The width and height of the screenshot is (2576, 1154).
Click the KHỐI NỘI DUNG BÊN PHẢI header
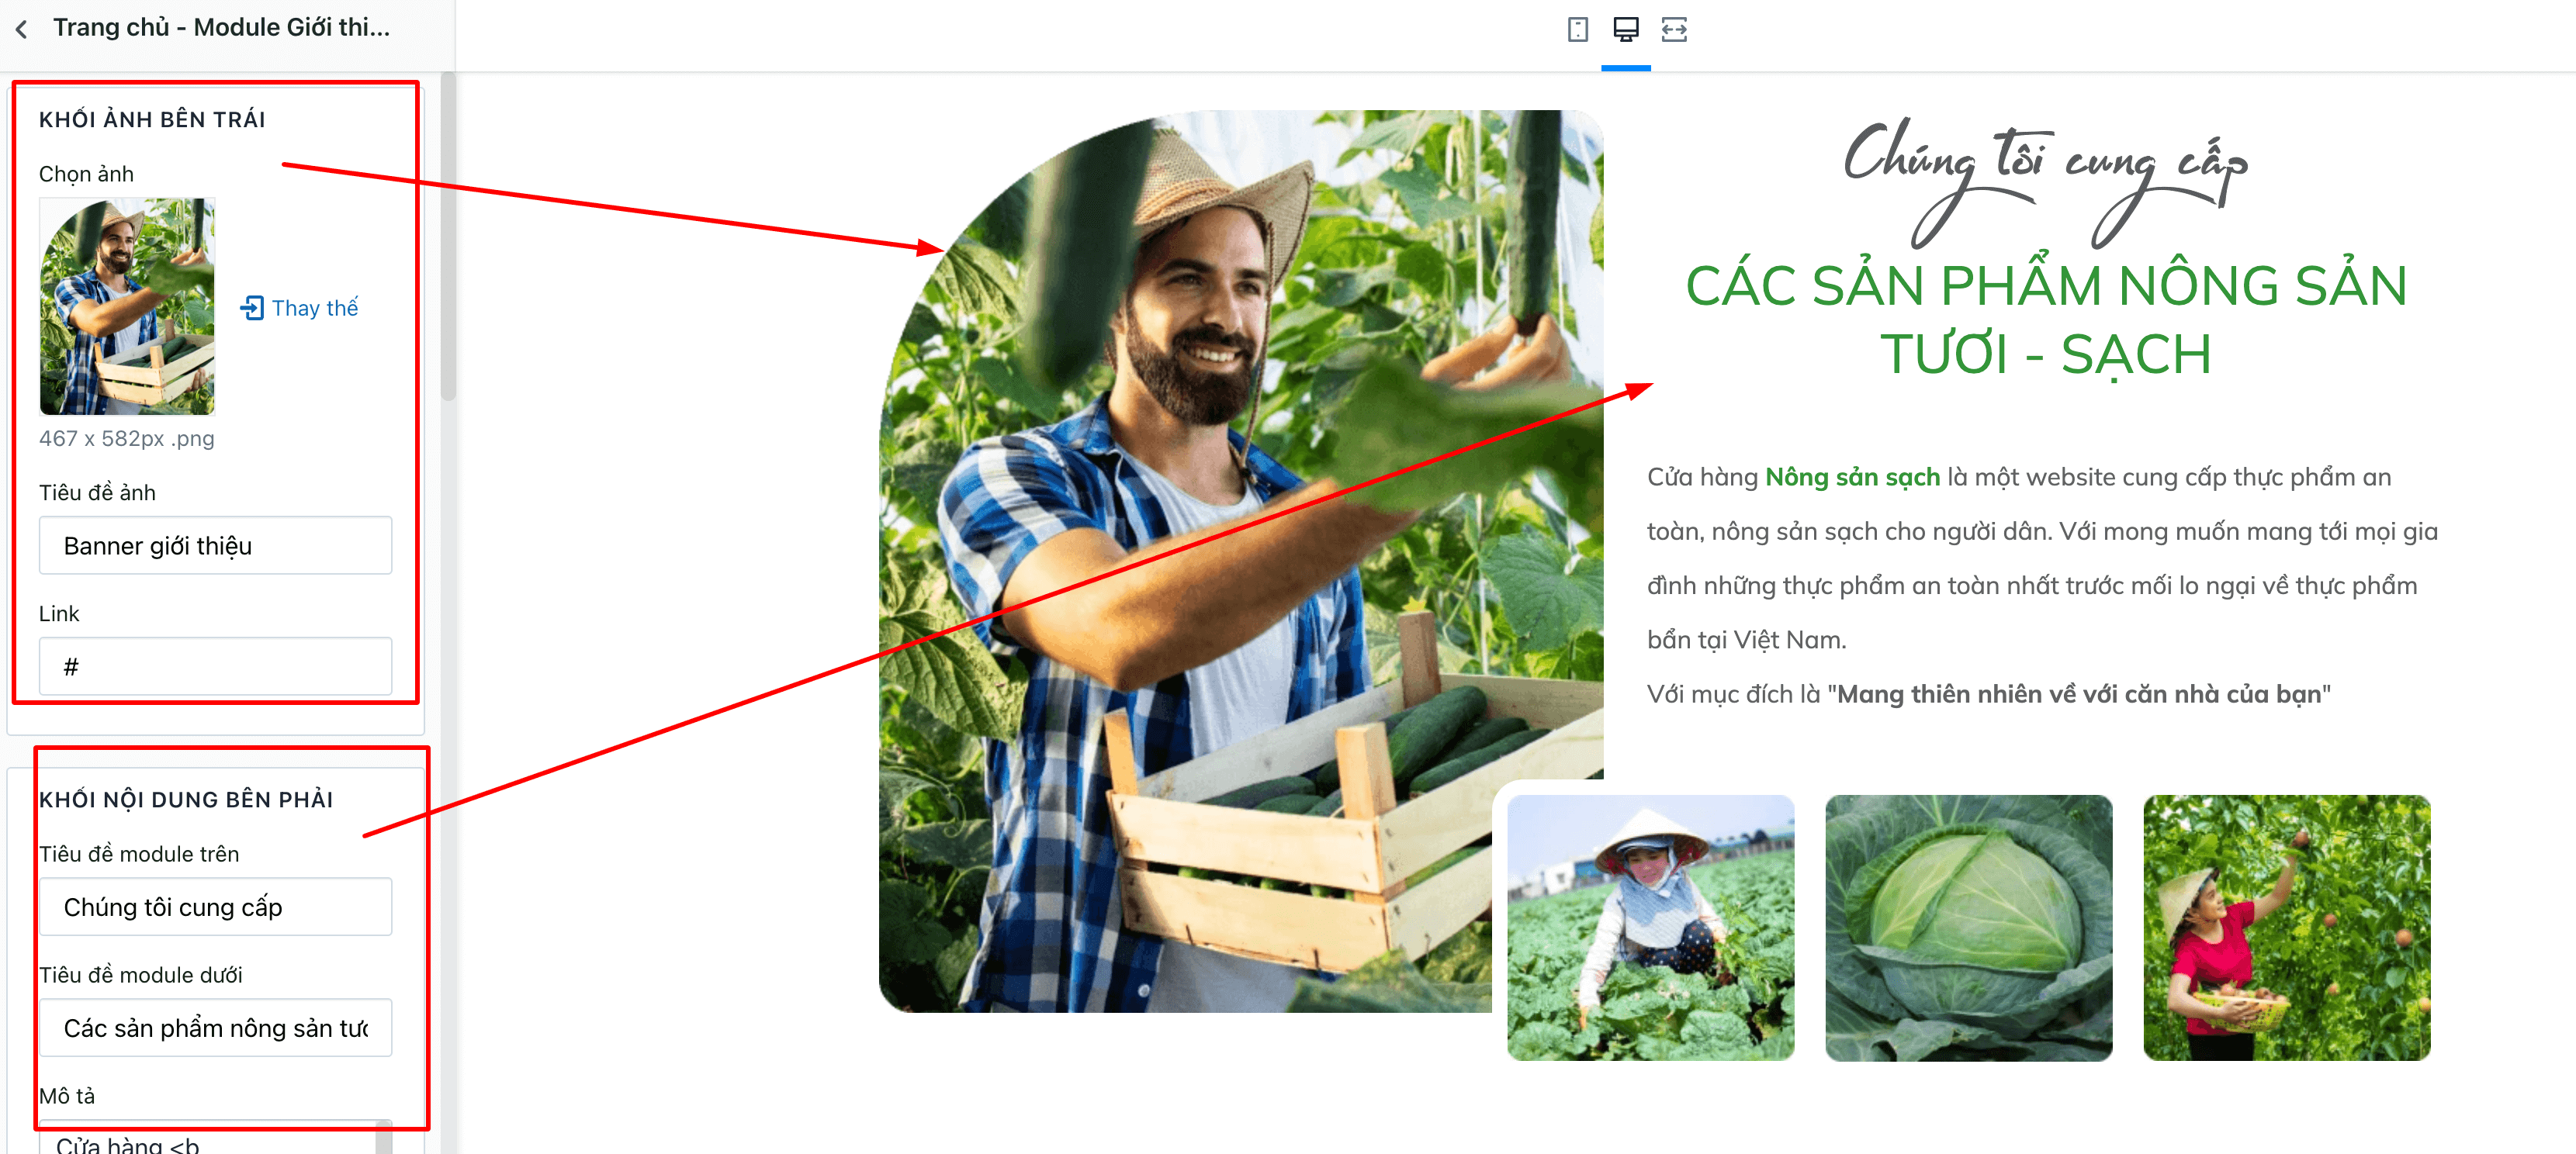tap(186, 800)
